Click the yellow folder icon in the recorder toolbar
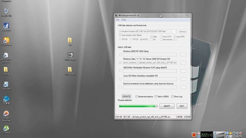 (231, 133)
